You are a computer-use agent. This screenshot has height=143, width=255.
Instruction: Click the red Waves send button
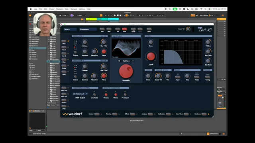click(116, 95)
